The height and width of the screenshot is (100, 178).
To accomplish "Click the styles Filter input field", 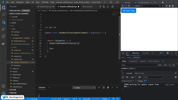I will click(x=139, y=65).
